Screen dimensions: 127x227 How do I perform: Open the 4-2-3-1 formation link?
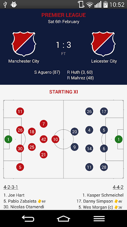[x=11, y=187]
